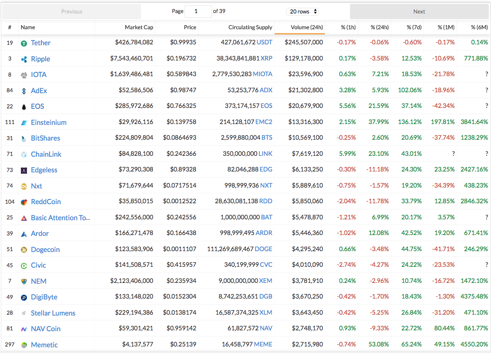
Task: Click the ChainLink coin icon
Action: pyautogui.click(x=24, y=155)
